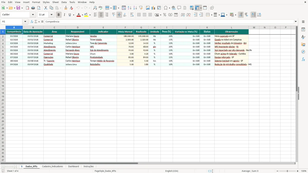Insert a pivot table
This screenshot has width=308, height=173.
[159, 8]
